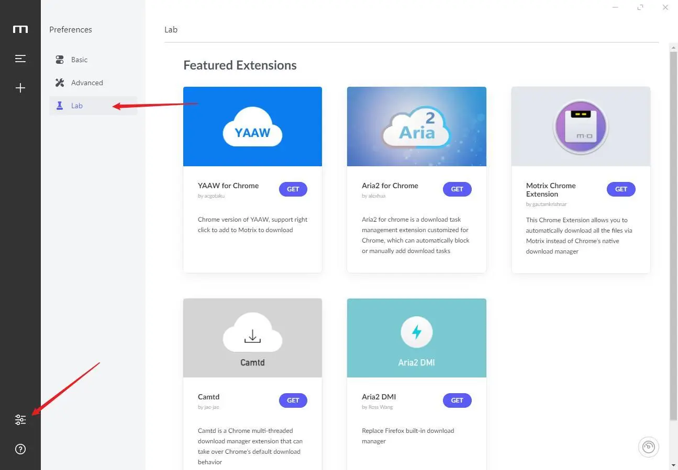The height and width of the screenshot is (470, 678).
Task: Click the Motrix logo icon
Action: (x=20, y=29)
